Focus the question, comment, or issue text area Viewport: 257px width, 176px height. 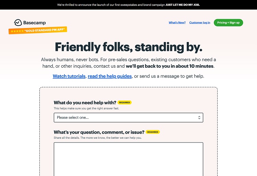[x=128, y=159]
